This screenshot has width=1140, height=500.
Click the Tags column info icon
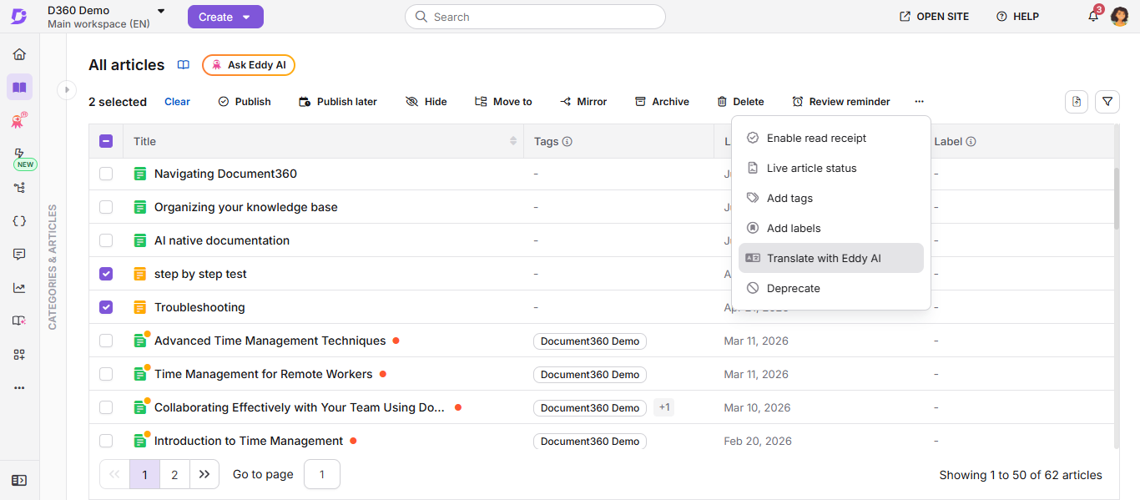(567, 142)
